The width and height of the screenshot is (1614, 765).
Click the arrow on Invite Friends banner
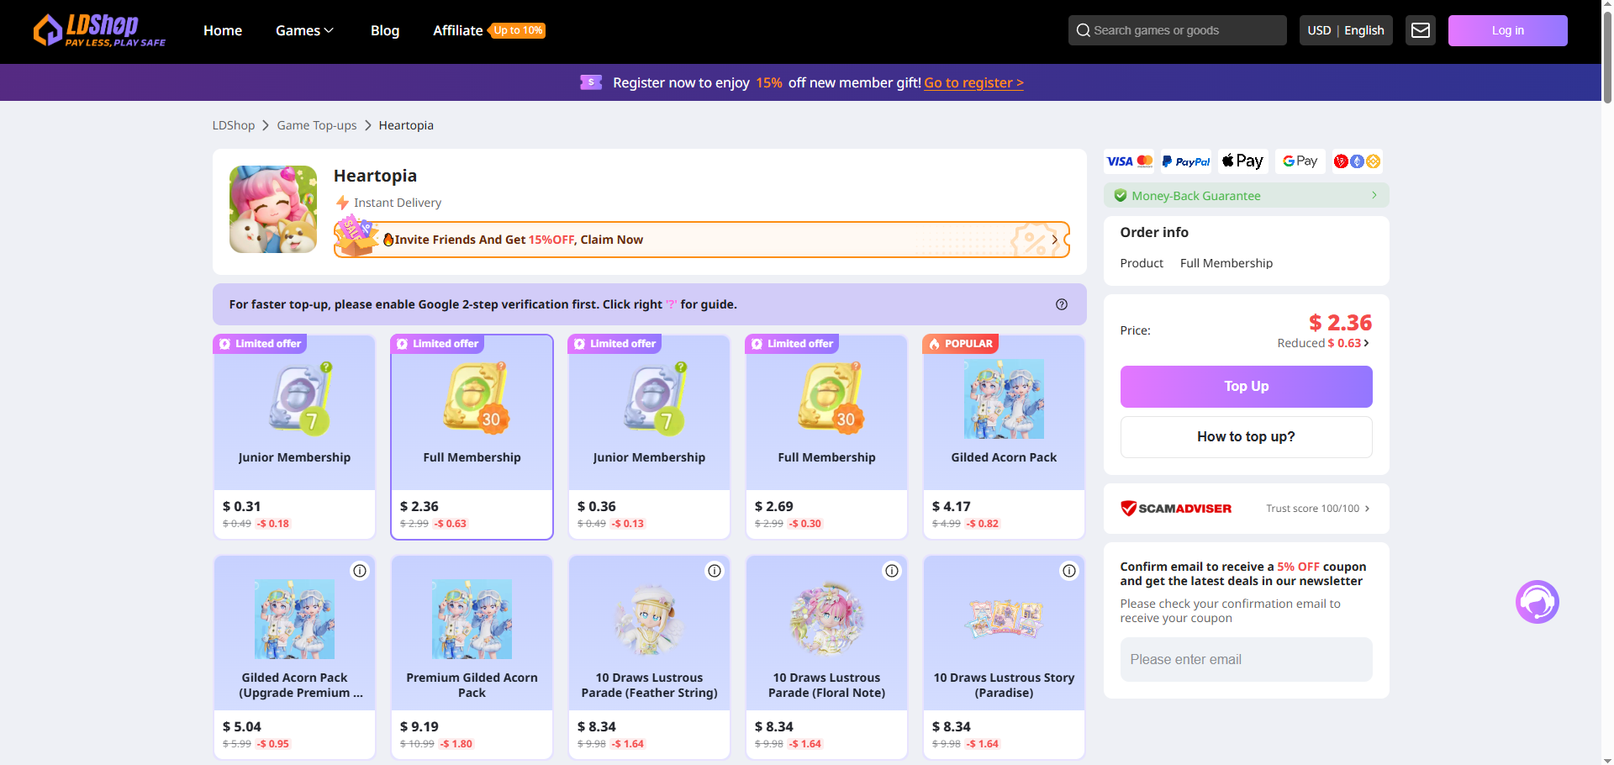point(1055,240)
